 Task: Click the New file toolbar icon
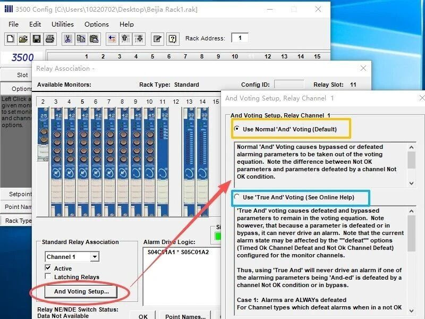point(10,38)
